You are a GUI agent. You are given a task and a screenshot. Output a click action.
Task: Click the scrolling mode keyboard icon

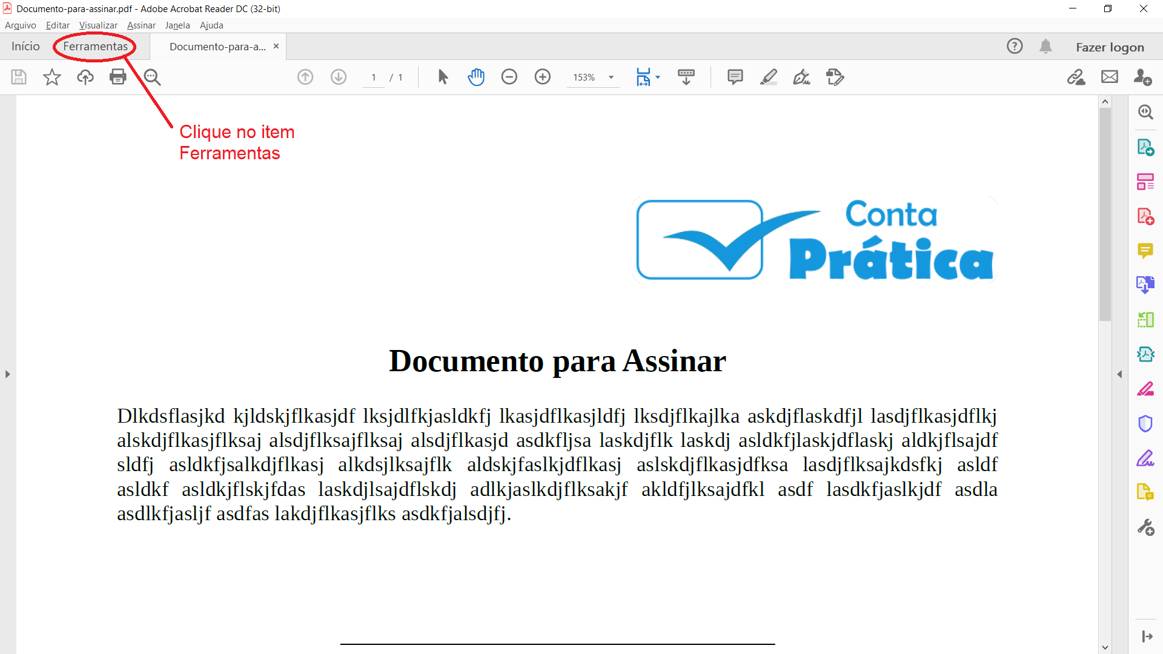(686, 77)
